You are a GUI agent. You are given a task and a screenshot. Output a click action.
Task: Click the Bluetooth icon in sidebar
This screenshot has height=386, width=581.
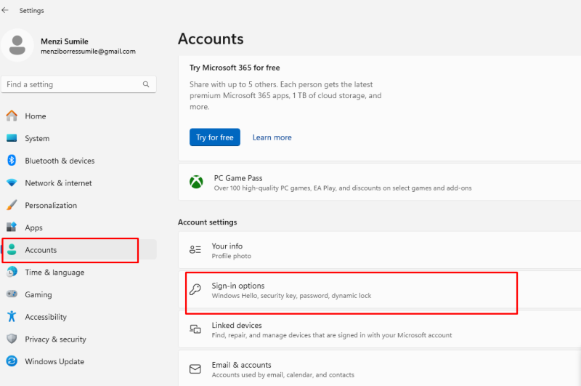pos(12,161)
